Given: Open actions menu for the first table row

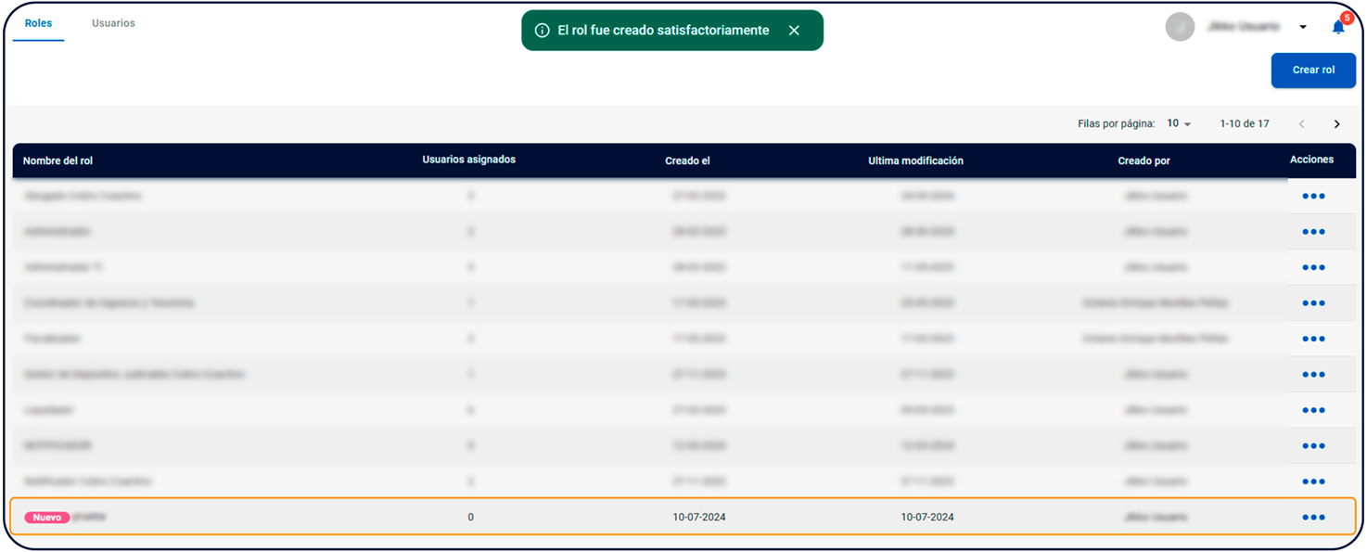Looking at the screenshot, I should 1313,196.
